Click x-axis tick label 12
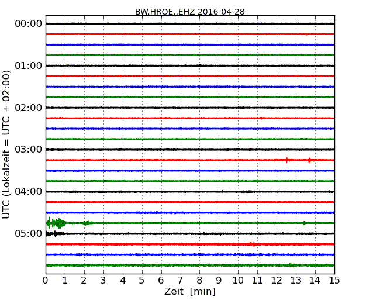The image size is (380, 304). coord(277,281)
